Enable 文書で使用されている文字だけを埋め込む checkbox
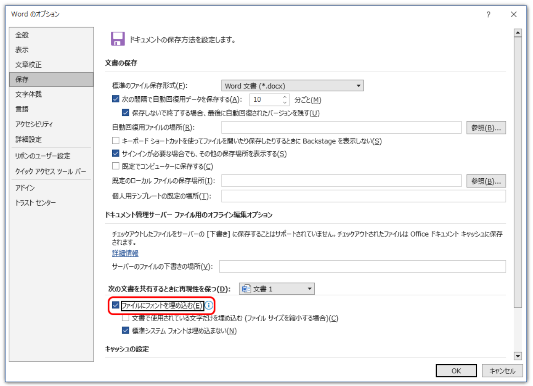Image resolution: width=533 pixels, height=386 pixels. click(x=126, y=318)
